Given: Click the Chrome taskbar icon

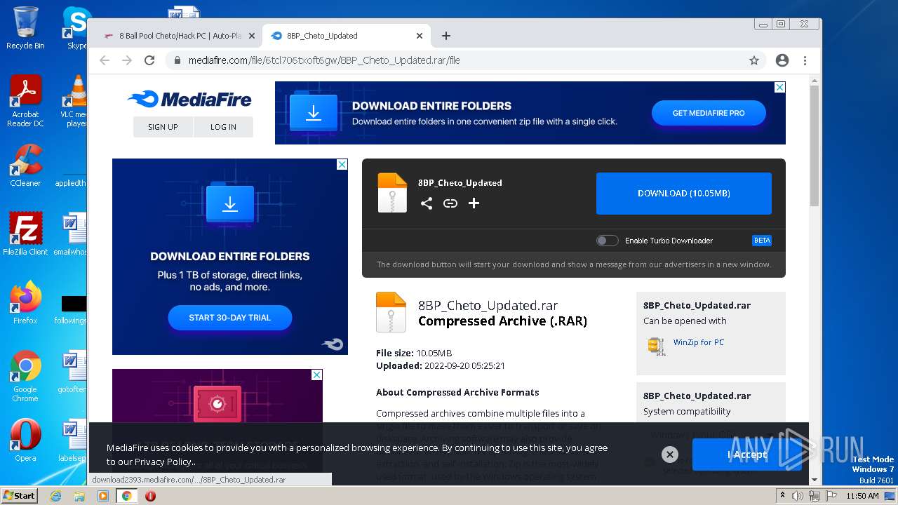Looking at the screenshot, I should (126, 496).
